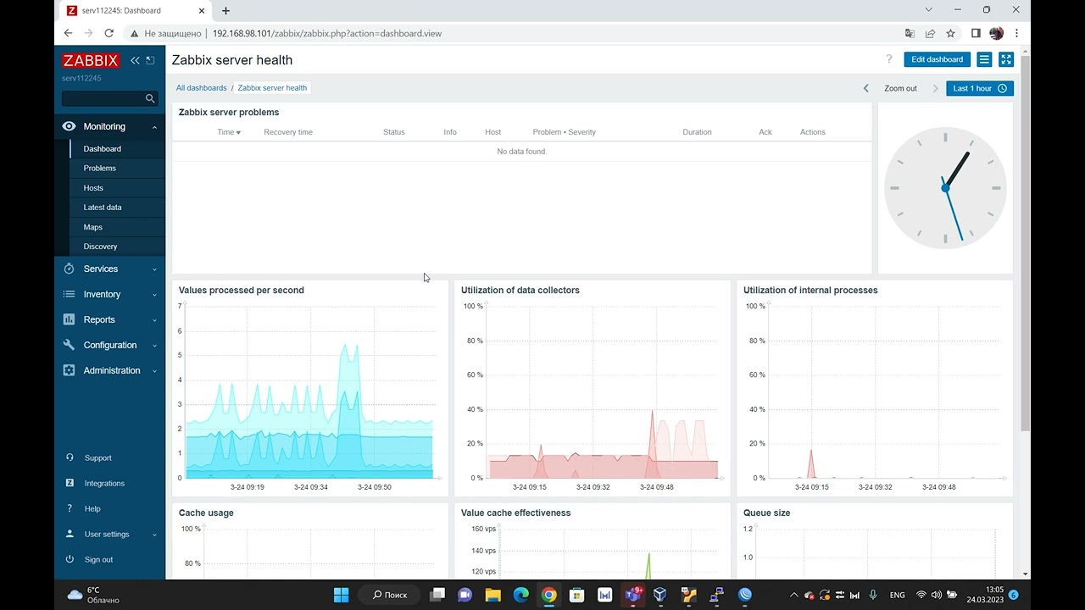
Task: Open the Maps menu item
Action: click(118, 227)
